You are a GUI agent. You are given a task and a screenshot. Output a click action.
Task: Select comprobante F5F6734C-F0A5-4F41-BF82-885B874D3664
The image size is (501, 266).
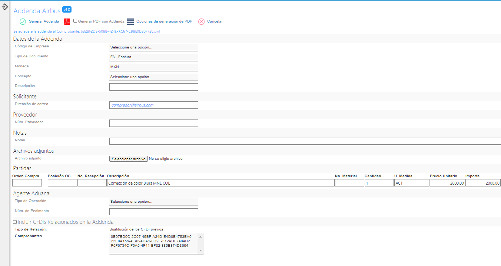149,245
